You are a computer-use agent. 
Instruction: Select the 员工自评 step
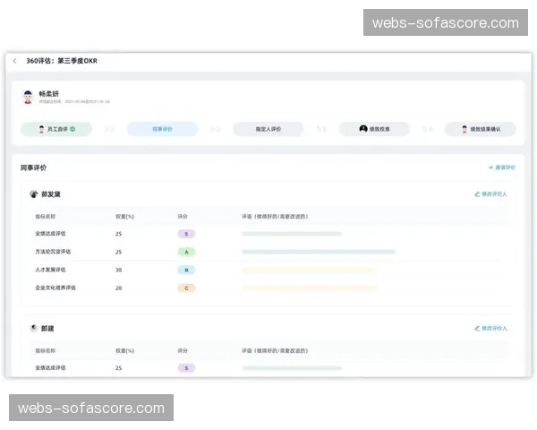(x=56, y=129)
